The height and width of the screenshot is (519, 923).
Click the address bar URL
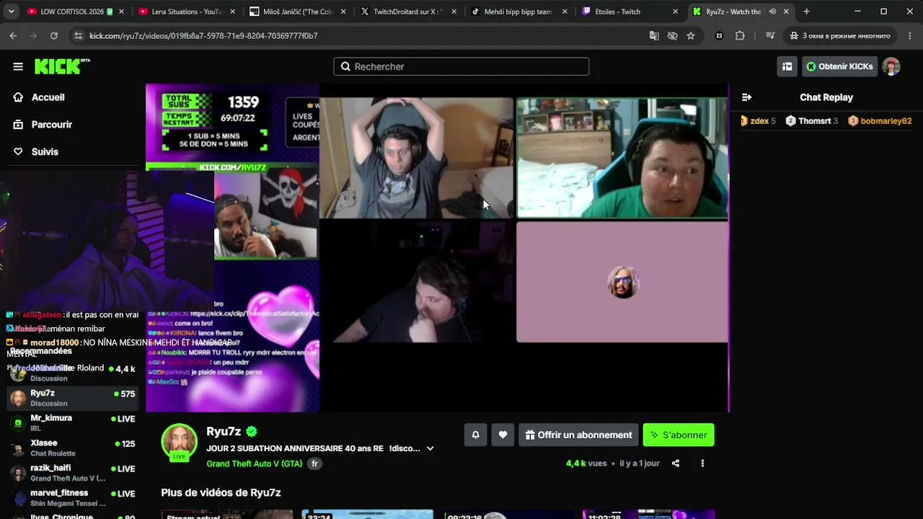point(203,36)
